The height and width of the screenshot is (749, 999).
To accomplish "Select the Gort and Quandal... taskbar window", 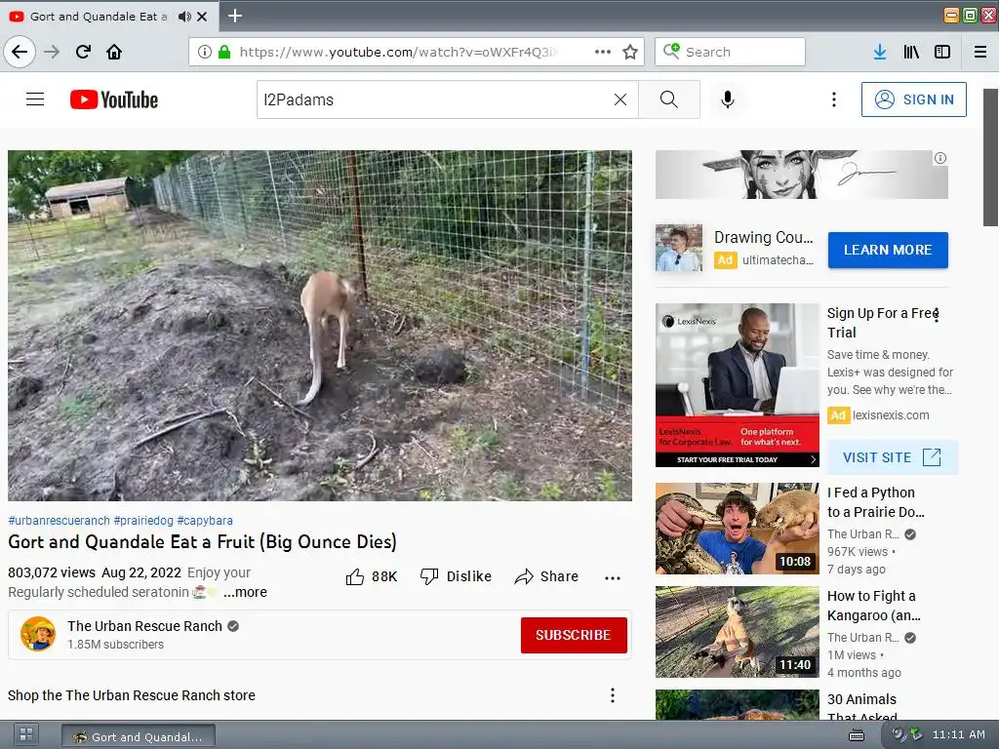I will 139,736.
